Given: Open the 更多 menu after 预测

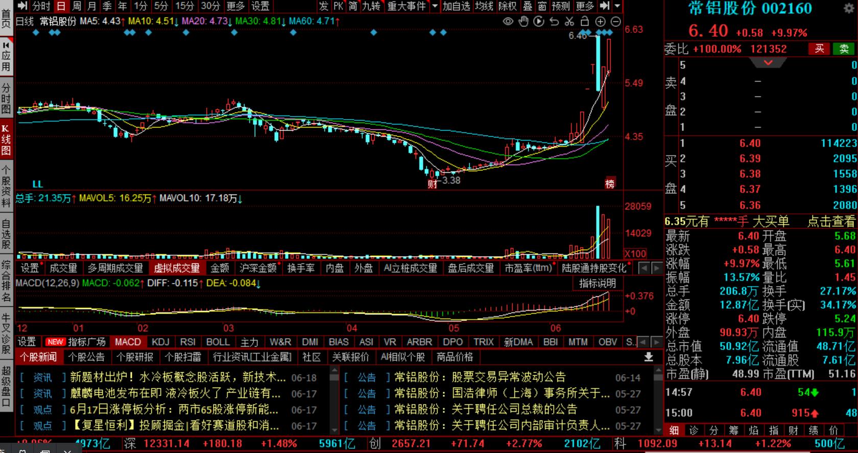Looking at the screenshot, I should pyautogui.click(x=585, y=6).
